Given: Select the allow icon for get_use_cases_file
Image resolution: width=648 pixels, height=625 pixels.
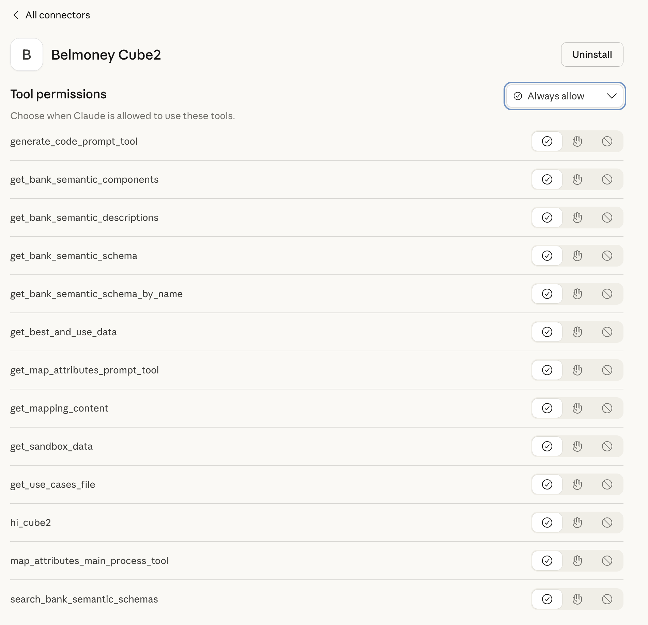Looking at the screenshot, I should click(547, 484).
